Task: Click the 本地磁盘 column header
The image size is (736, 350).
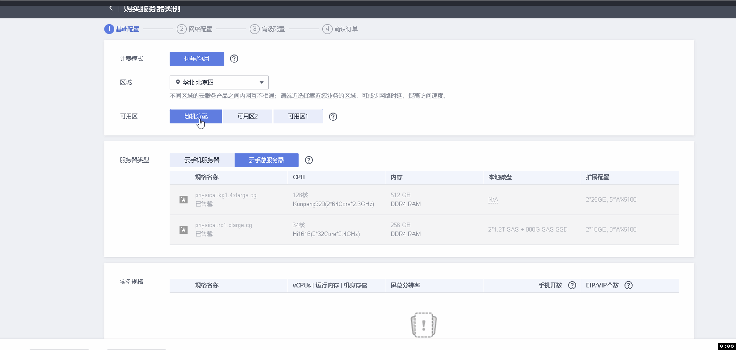Action: tap(500, 177)
